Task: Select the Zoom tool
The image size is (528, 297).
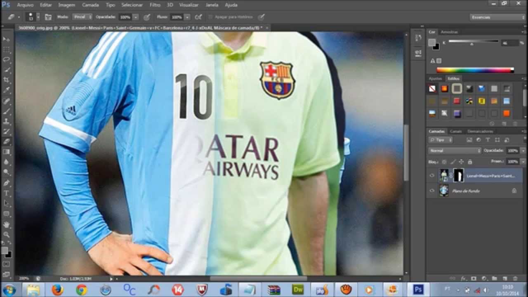Action: pos(7,235)
